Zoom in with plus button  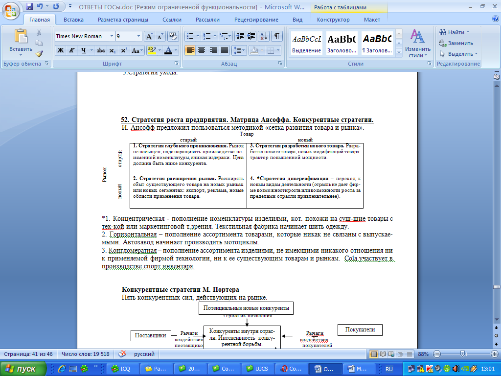[x=495, y=354]
